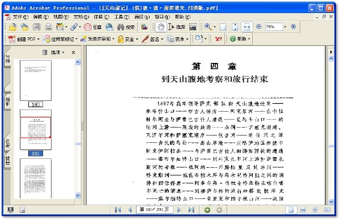Viewport: 340px width, 220px height.
Task: Select the Snapshot camera tool
Action: [193, 27]
